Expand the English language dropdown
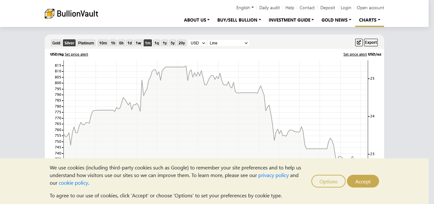 (245, 8)
